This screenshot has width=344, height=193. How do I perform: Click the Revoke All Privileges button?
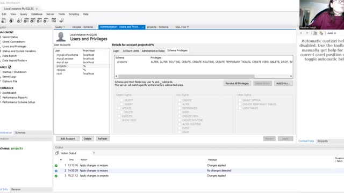pos(237,84)
